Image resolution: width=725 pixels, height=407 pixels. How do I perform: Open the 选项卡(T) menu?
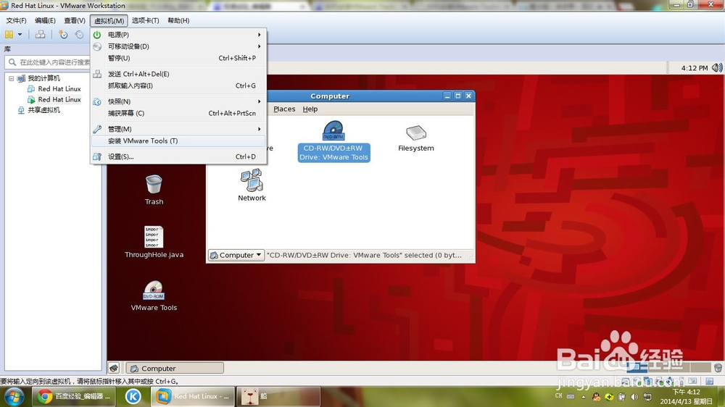coord(145,20)
